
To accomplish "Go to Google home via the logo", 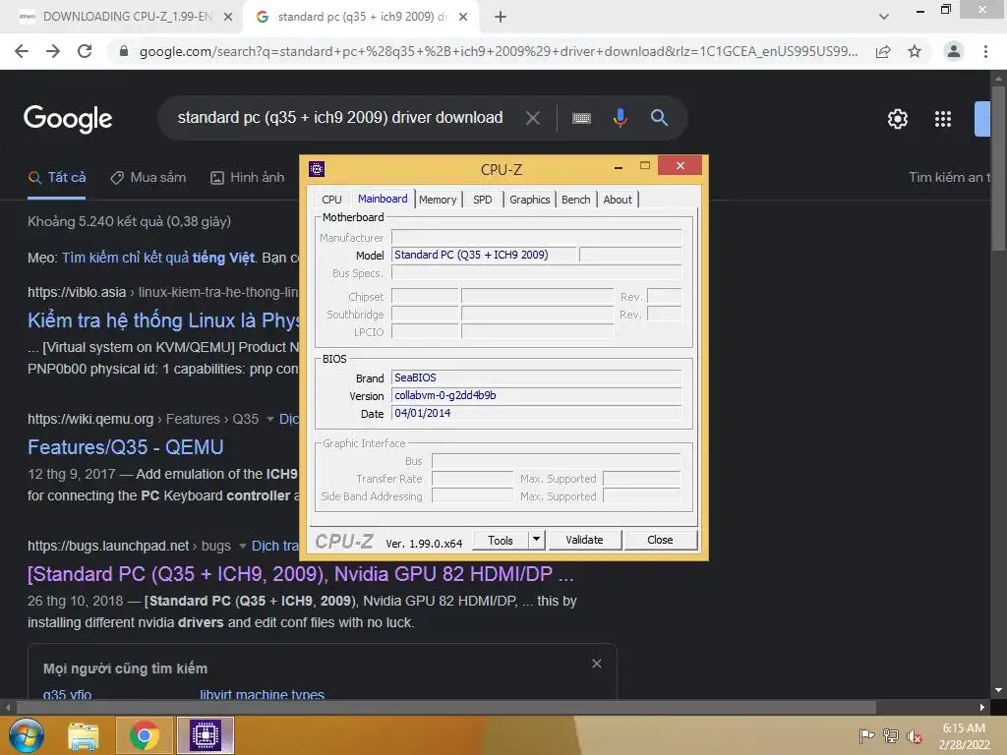I will 68,119.
